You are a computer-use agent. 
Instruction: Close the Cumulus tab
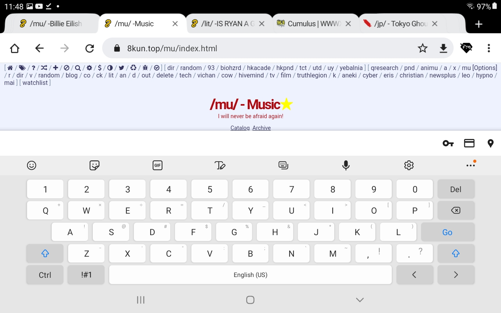(348, 24)
